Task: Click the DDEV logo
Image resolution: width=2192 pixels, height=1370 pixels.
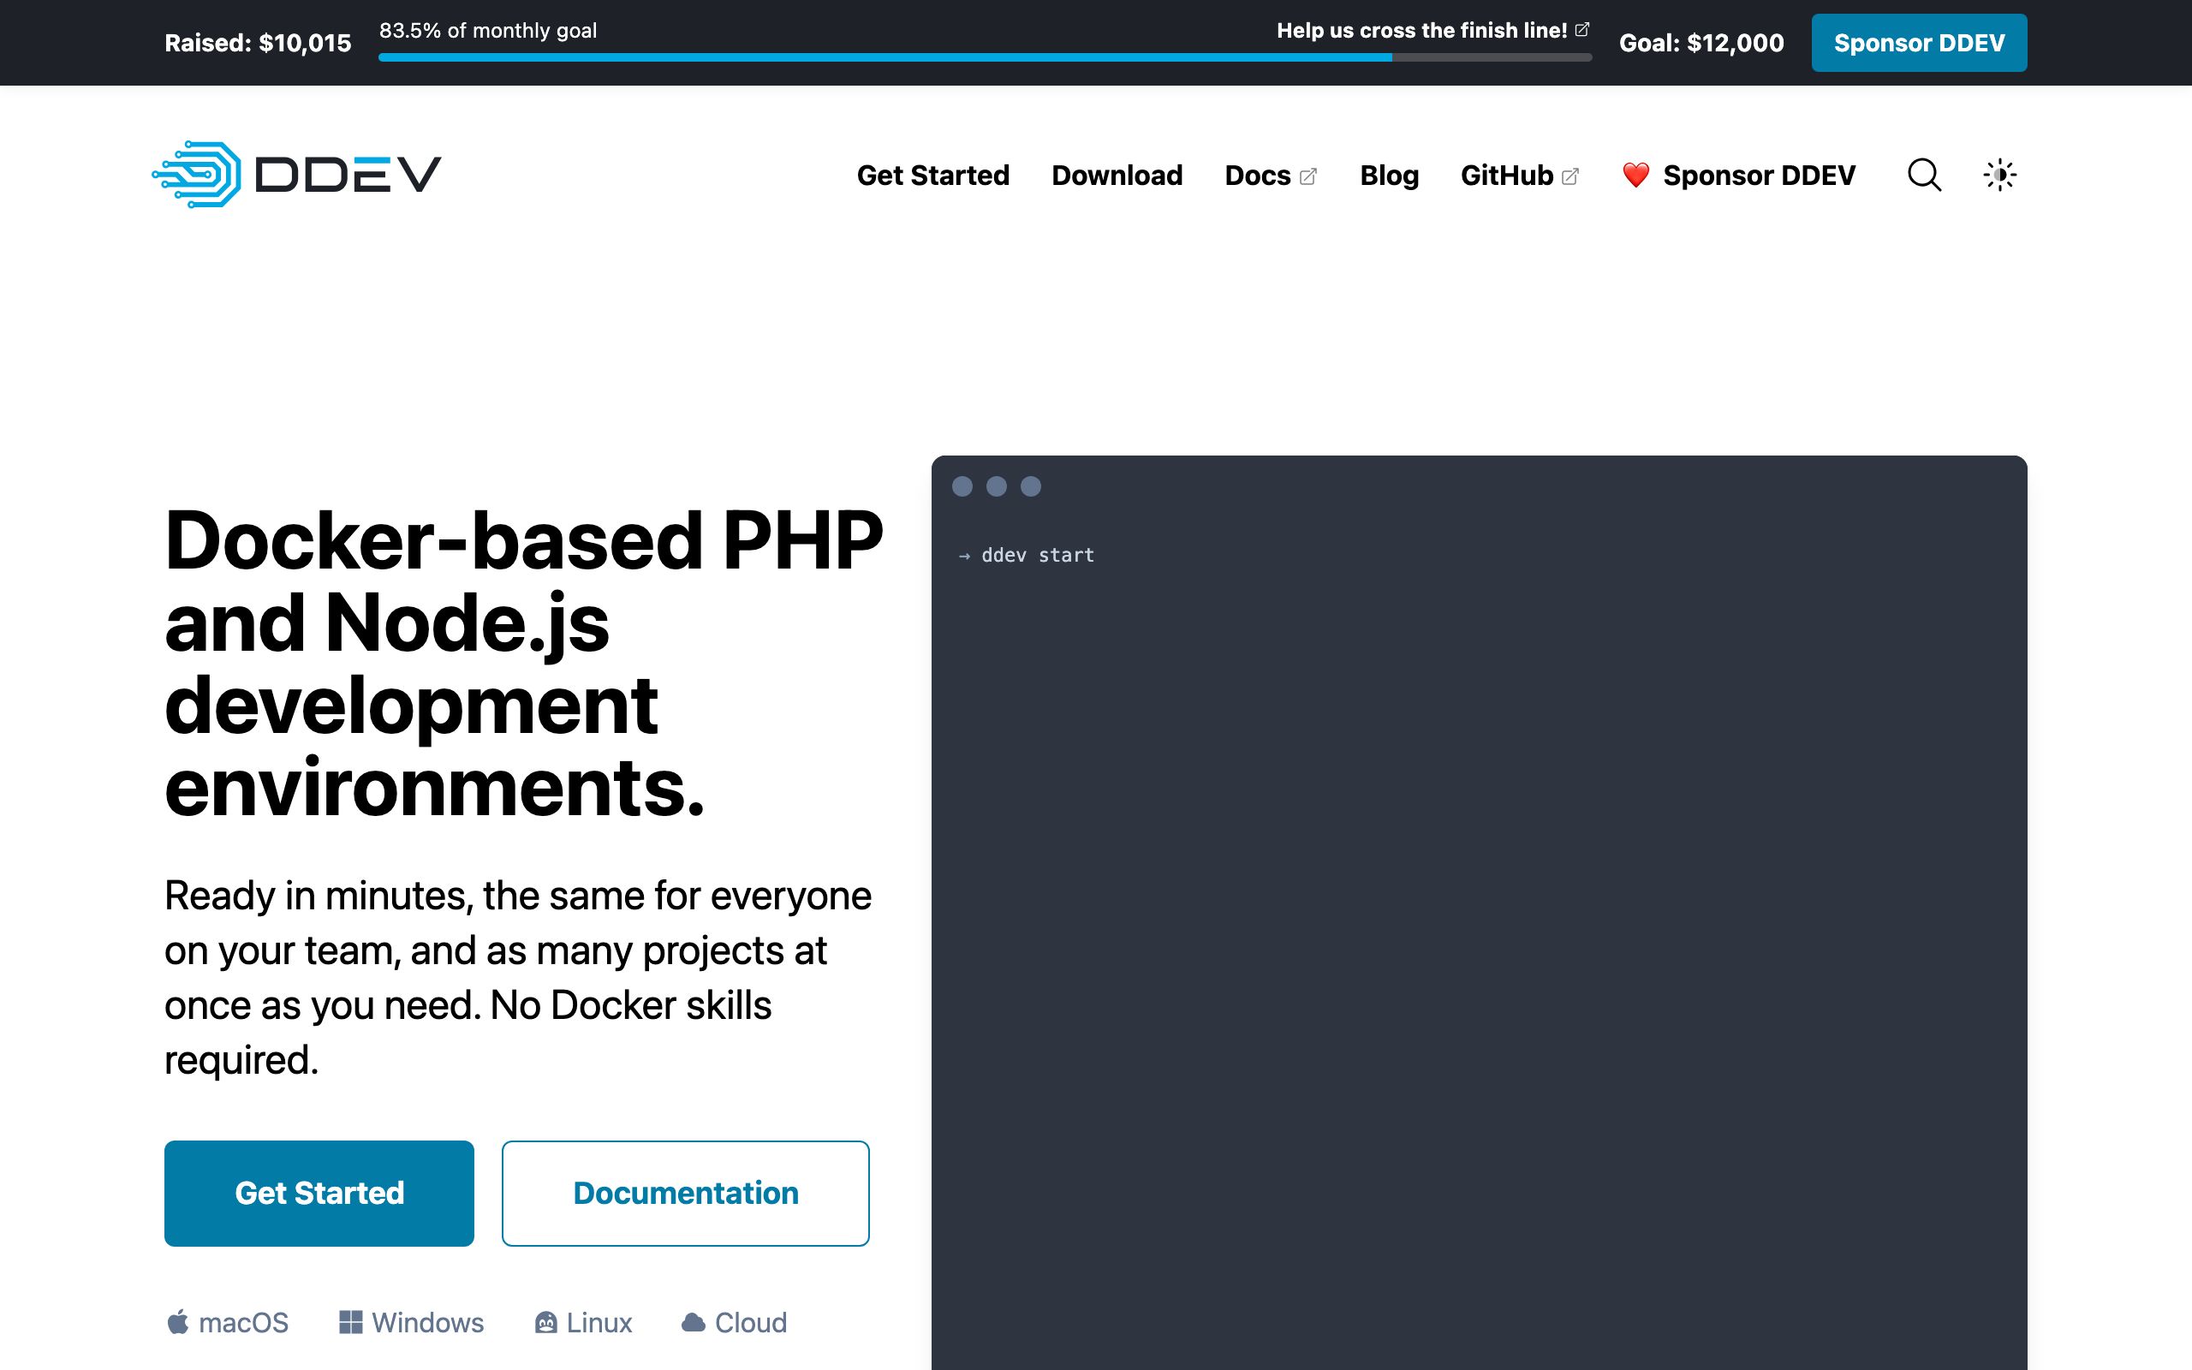Action: point(296,174)
